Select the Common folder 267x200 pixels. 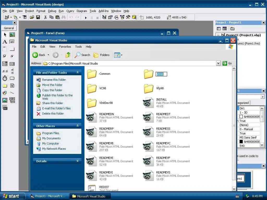click(99, 74)
